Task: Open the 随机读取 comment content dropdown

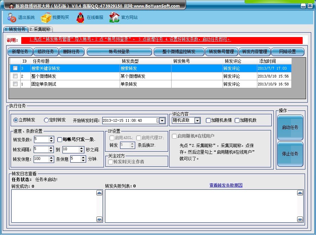Action: click(x=197, y=120)
